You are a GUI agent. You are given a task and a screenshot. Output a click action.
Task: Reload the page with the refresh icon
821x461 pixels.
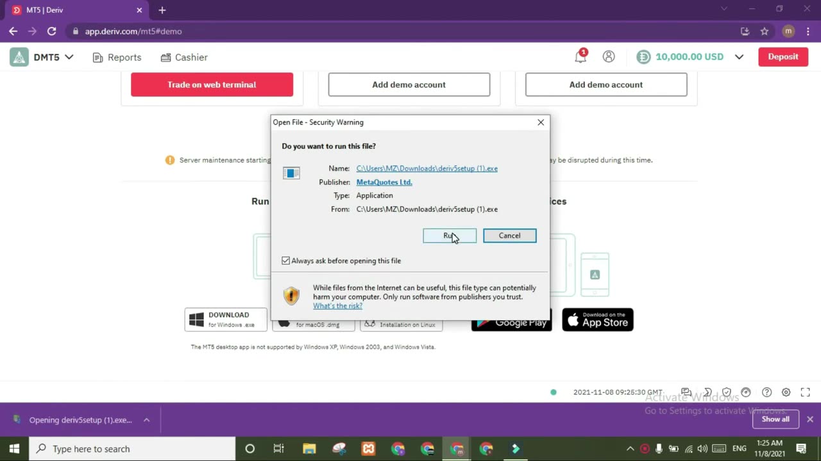point(51,31)
